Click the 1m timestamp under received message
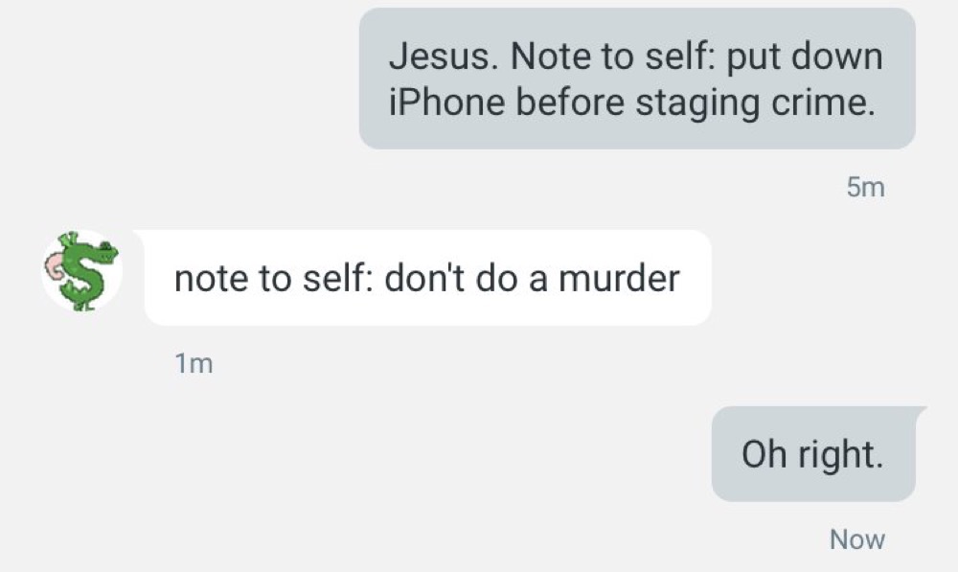The image size is (958, 572). tap(194, 364)
